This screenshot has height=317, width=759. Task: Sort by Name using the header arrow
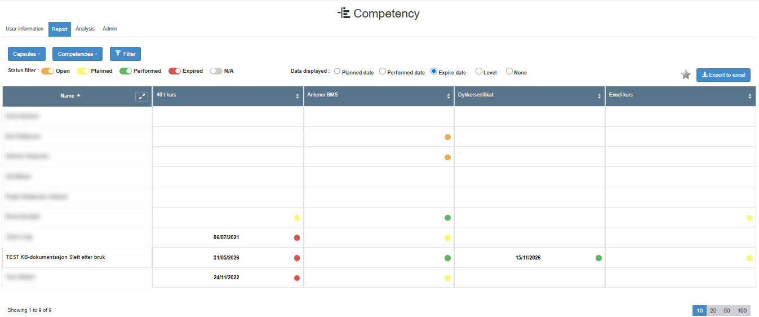[78, 95]
